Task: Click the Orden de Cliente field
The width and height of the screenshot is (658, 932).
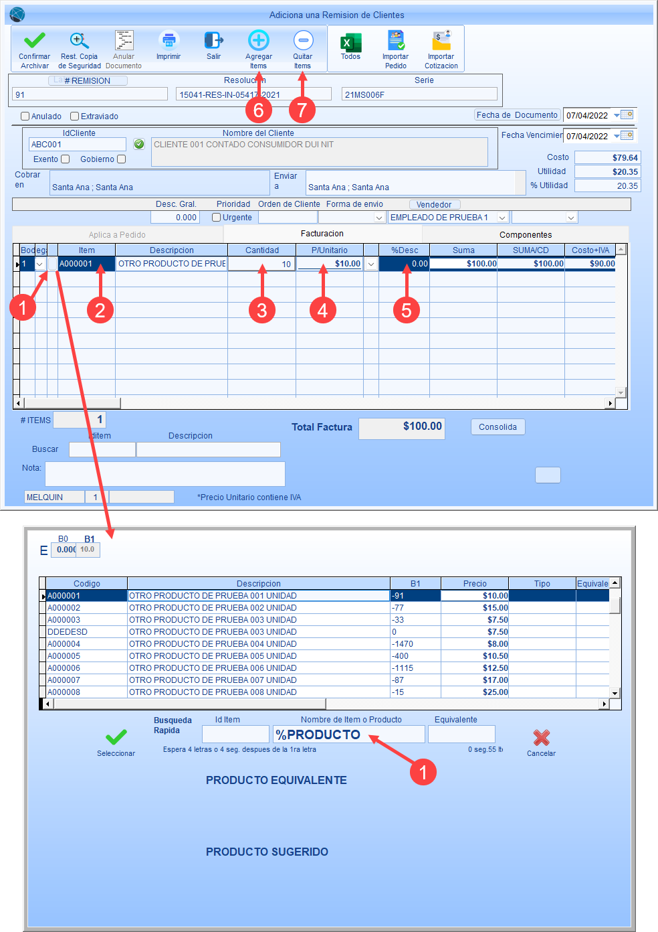Action: pyautogui.click(x=288, y=218)
